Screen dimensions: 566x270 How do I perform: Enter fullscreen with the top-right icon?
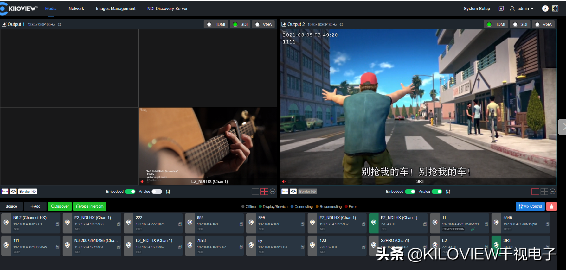point(555,9)
